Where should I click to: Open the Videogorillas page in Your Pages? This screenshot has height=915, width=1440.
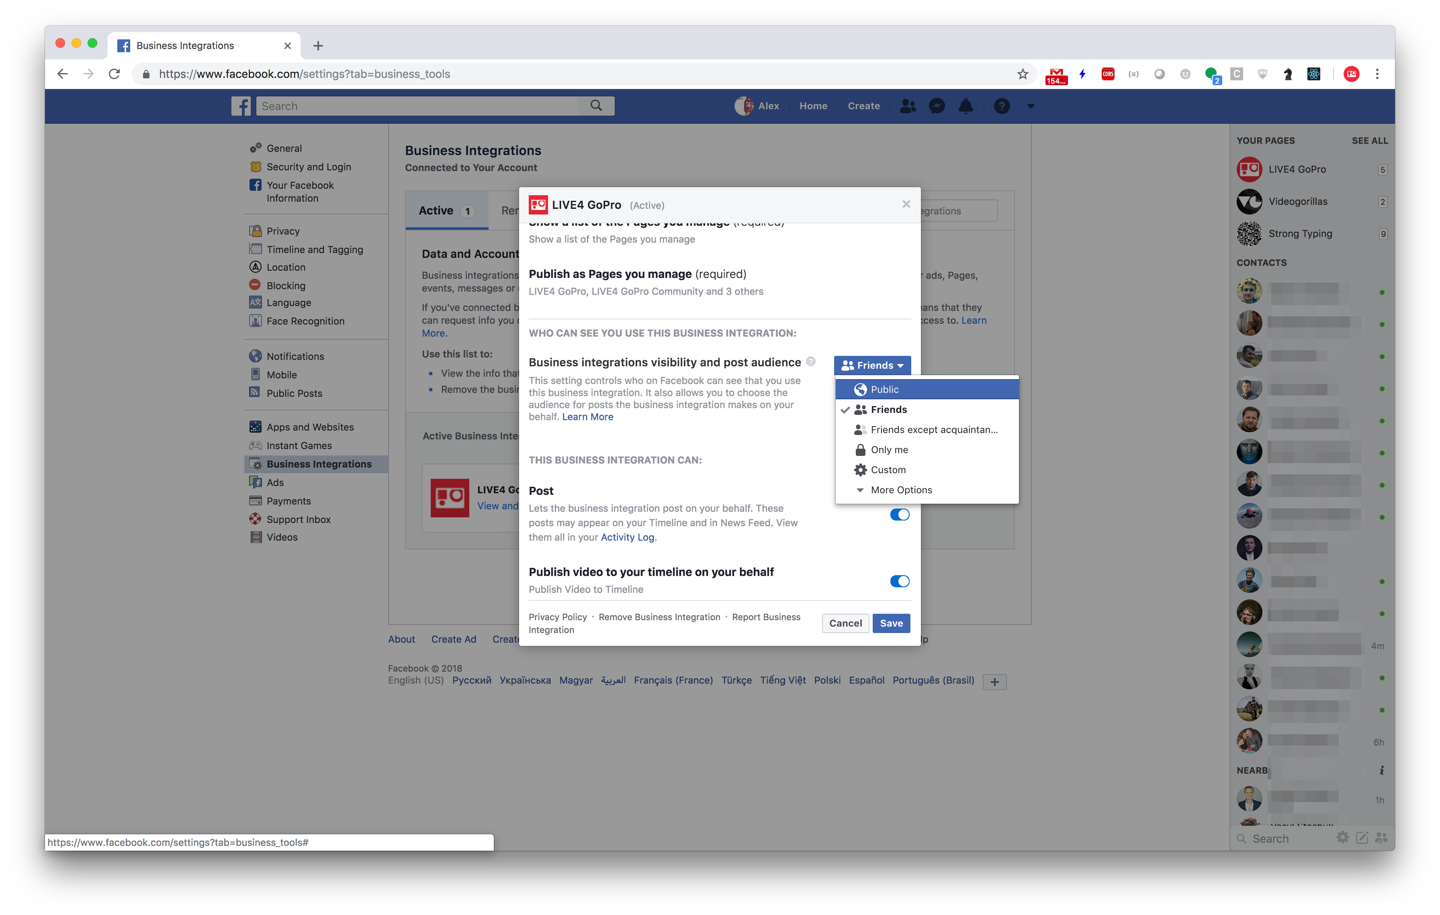click(1297, 201)
